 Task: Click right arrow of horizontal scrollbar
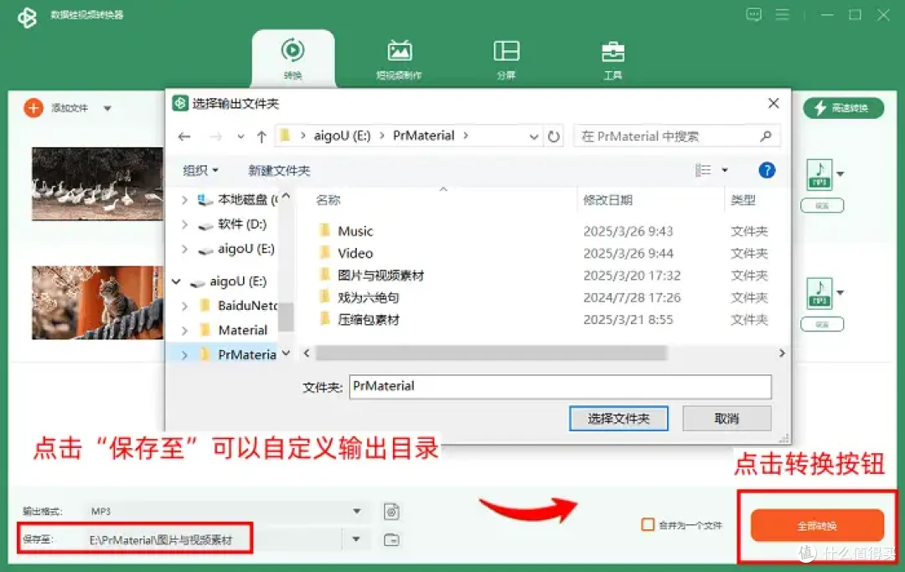click(782, 353)
